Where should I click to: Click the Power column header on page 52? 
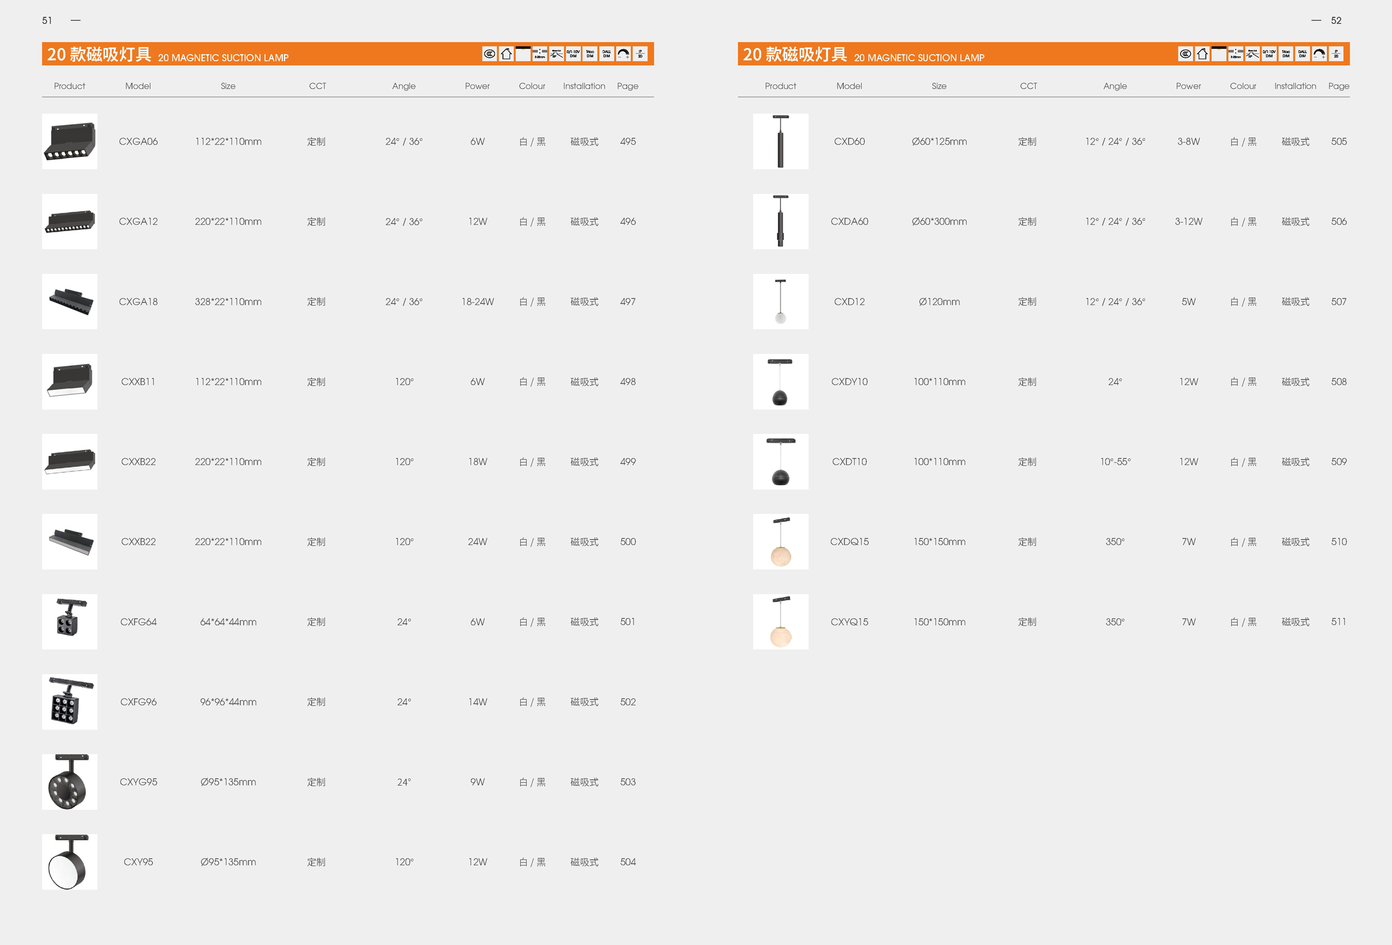point(1188,86)
